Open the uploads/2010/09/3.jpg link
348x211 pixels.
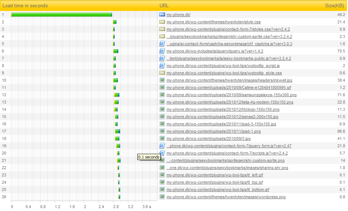209,139
